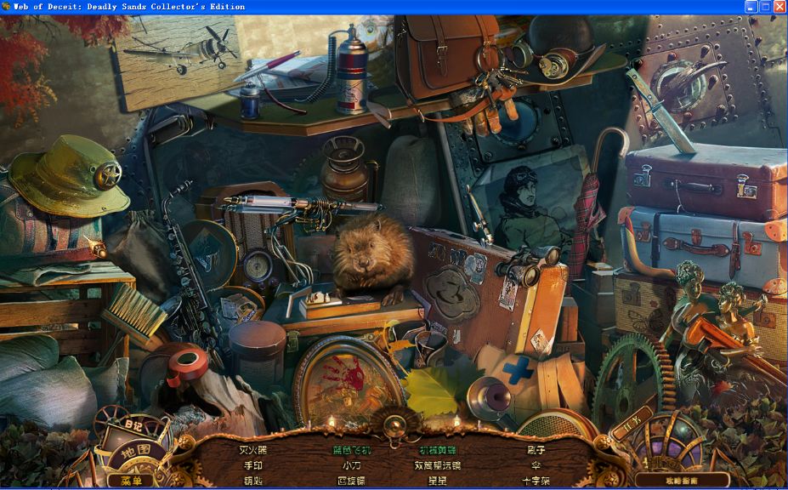The width and height of the screenshot is (788, 490).
Task: Click the 十字架 list entry
Action: (536, 481)
